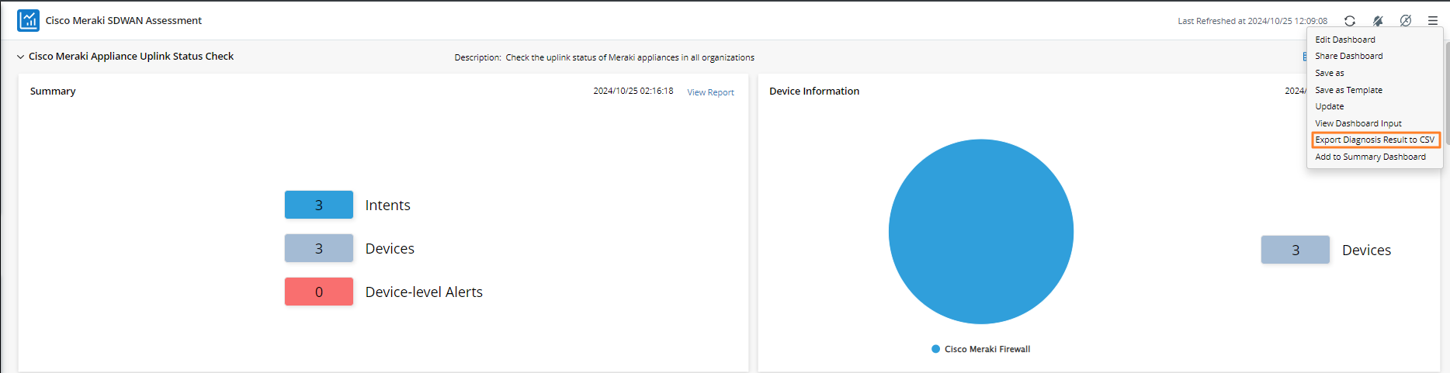
Task: Collapse Cisco Meraki Appliance Uplink Status Check section
Action: click(x=21, y=57)
